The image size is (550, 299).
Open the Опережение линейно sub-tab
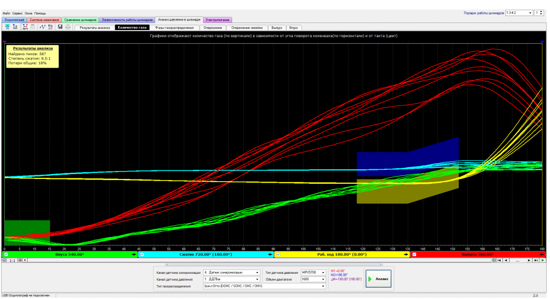(x=247, y=28)
